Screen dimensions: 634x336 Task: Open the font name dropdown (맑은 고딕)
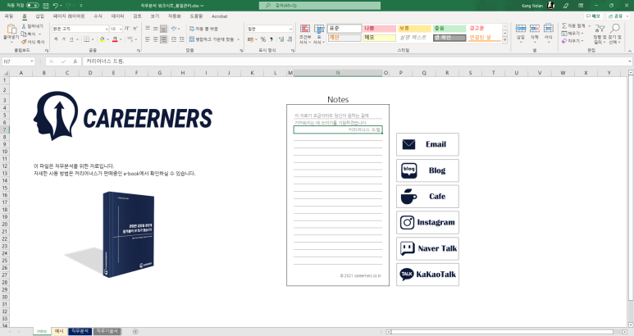coord(107,29)
